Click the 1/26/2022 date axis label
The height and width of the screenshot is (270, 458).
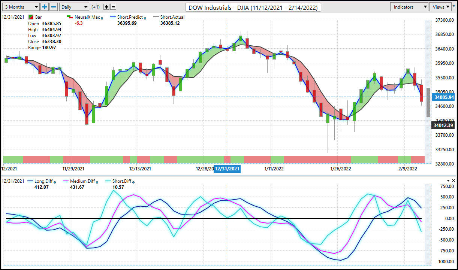(341, 169)
